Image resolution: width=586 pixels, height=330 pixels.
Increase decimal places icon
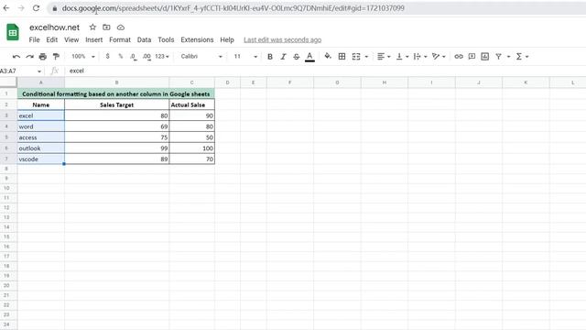pyautogui.click(x=146, y=57)
